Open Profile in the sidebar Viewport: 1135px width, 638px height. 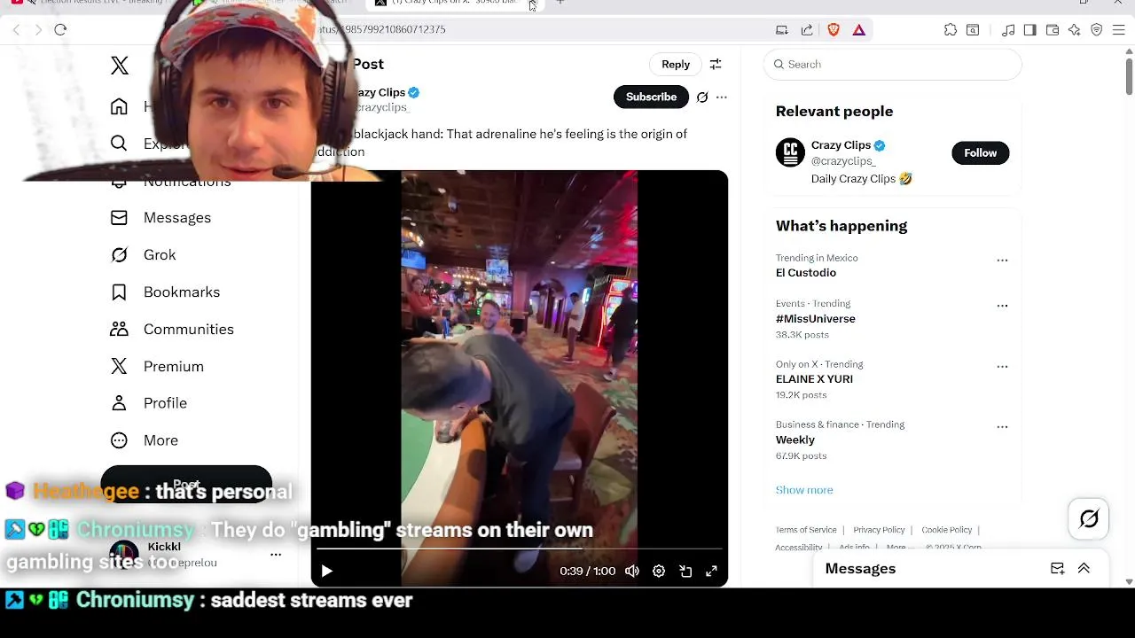tap(148, 403)
